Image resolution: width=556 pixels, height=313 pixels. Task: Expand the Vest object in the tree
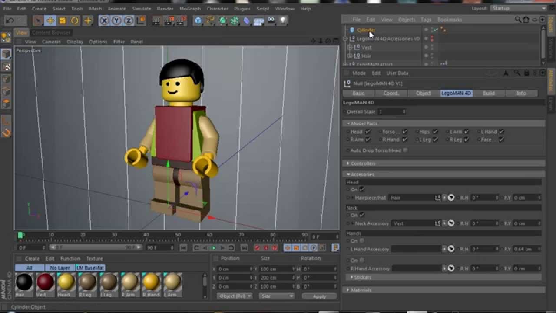(x=350, y=47)
